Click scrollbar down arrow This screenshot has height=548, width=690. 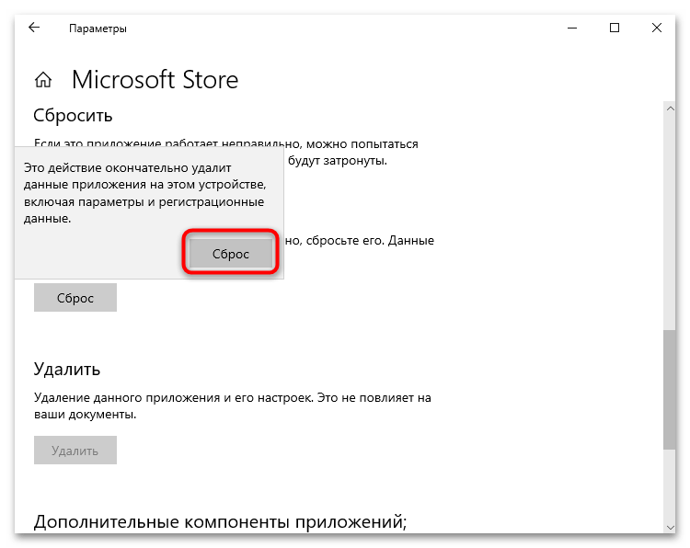pos(670,527)
